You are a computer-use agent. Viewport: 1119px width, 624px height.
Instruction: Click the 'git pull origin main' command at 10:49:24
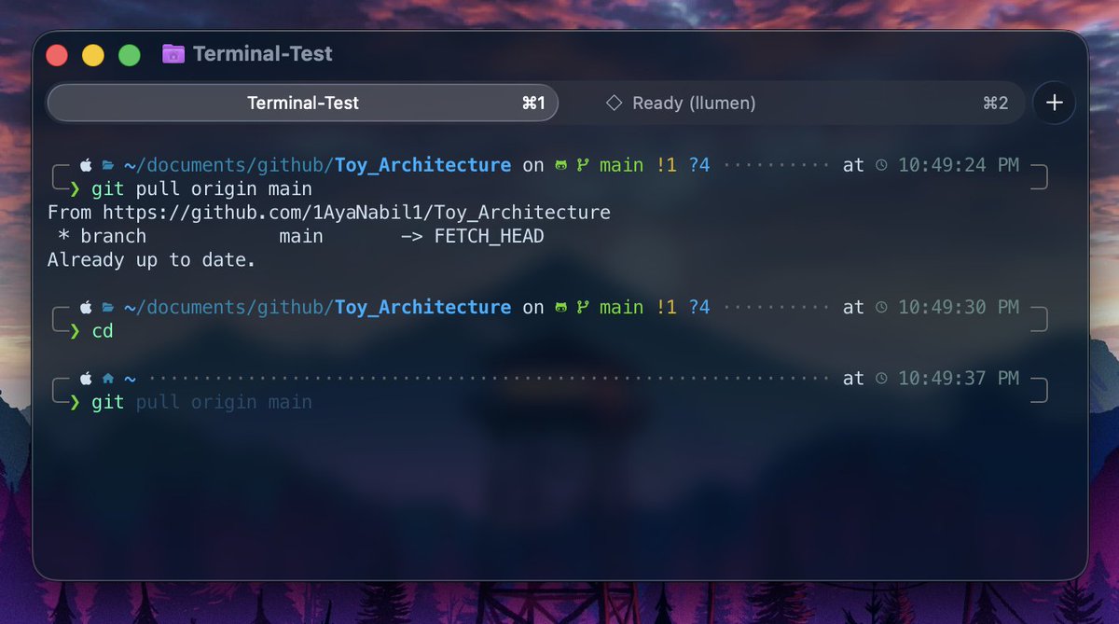coord(201,189)
